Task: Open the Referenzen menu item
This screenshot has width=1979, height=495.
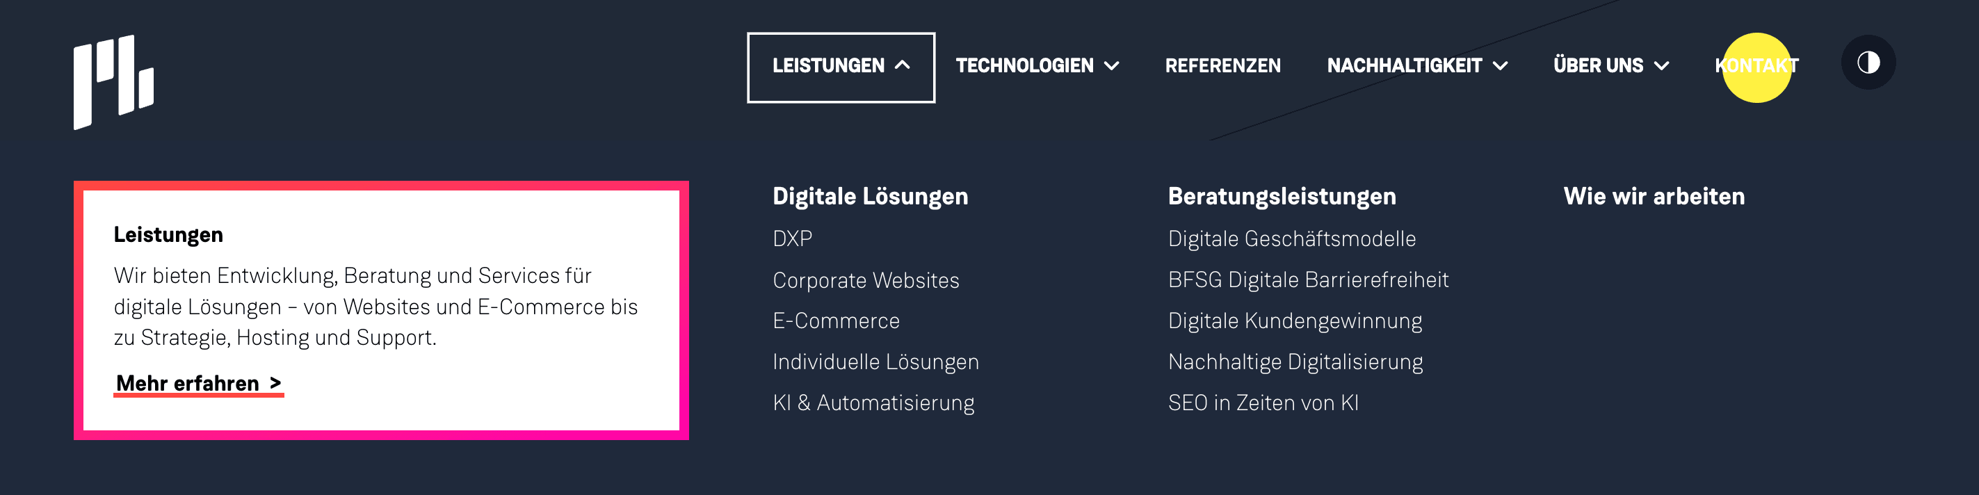Action: (1222, 66)
